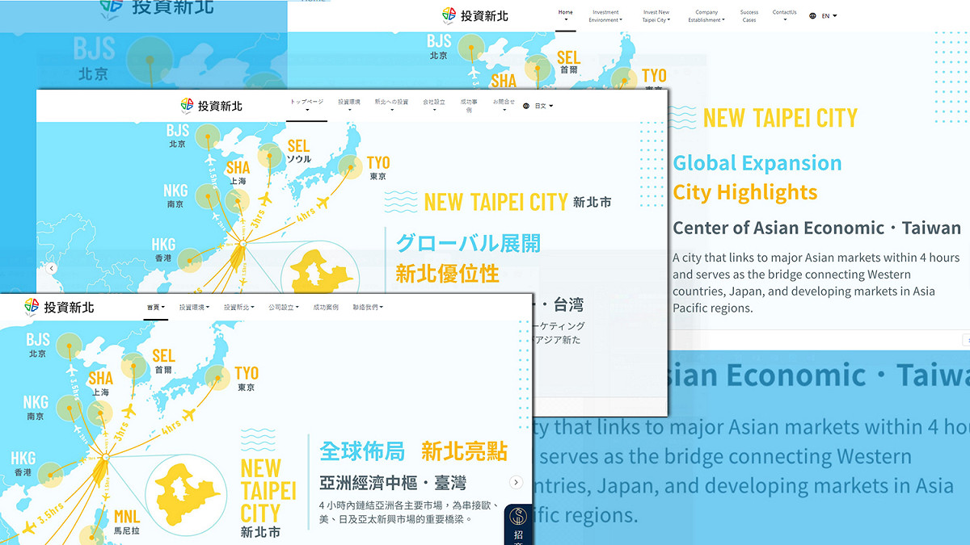Click BJS 北京 marker in Chinese window map
The image size is (970, 545).
pyautogui.click(x=69, y=346)
